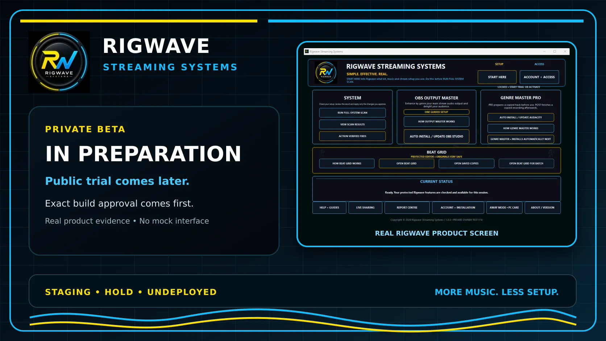The image size is (606, 341).
Task: Click GENRE MASTER INSTALLS AUTOMATICALLY NEXT
Action: pos(520,139)
